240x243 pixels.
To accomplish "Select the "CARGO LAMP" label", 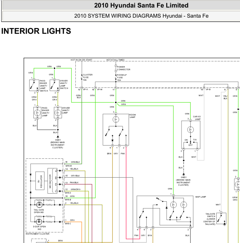I will pos(197,118).
